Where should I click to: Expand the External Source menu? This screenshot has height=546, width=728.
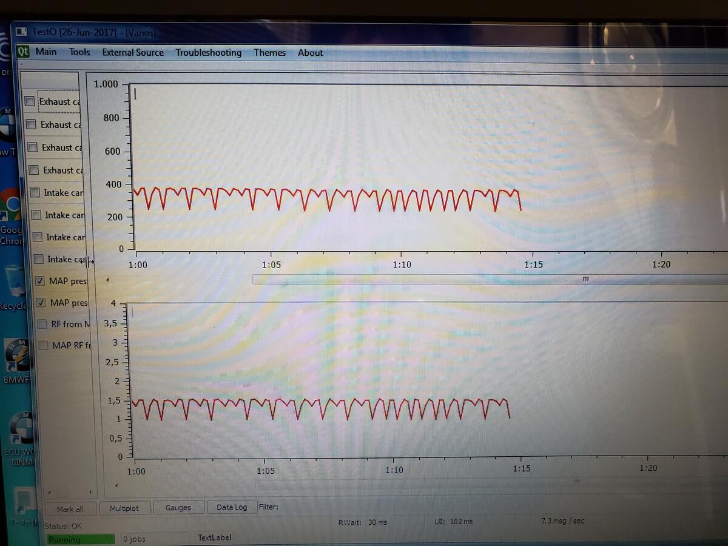point(133,53)
